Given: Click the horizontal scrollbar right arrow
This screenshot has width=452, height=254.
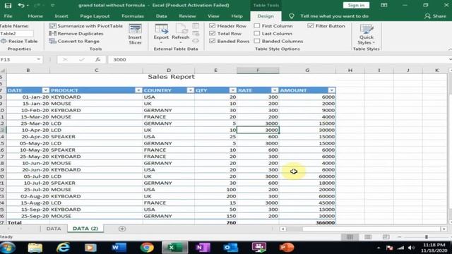Looking at the screenshot, I should [x=444, y=229].
